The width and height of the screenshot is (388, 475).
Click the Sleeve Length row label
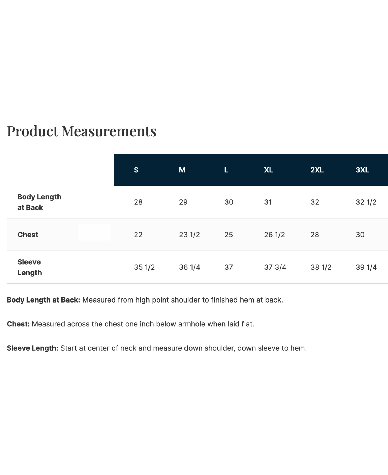(30, 267)
